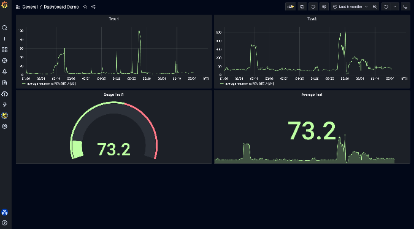Click the General folder breadcrumb
The width and height of the screenshot is (414, 229).
tap(30, 7)
